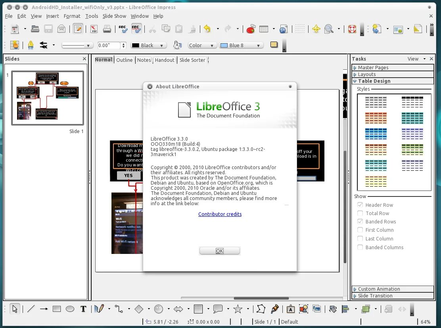This screenshot has width=441, height=328.
Task: Close the Slides panel
Action: tap(84, 59)
